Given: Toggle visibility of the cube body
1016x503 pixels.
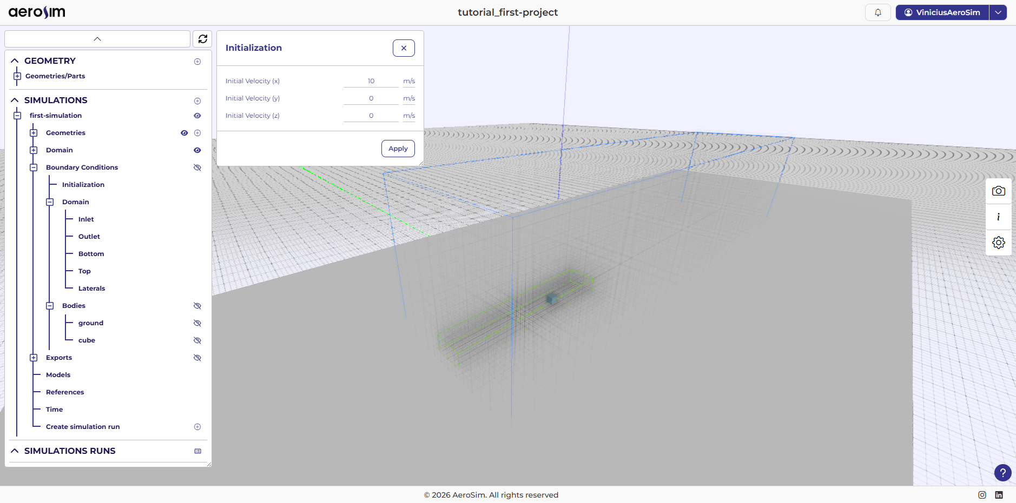Looking at the screenshot, I should coord(197,340).
